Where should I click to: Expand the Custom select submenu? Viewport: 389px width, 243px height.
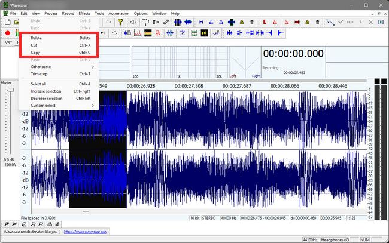point(59,106)
